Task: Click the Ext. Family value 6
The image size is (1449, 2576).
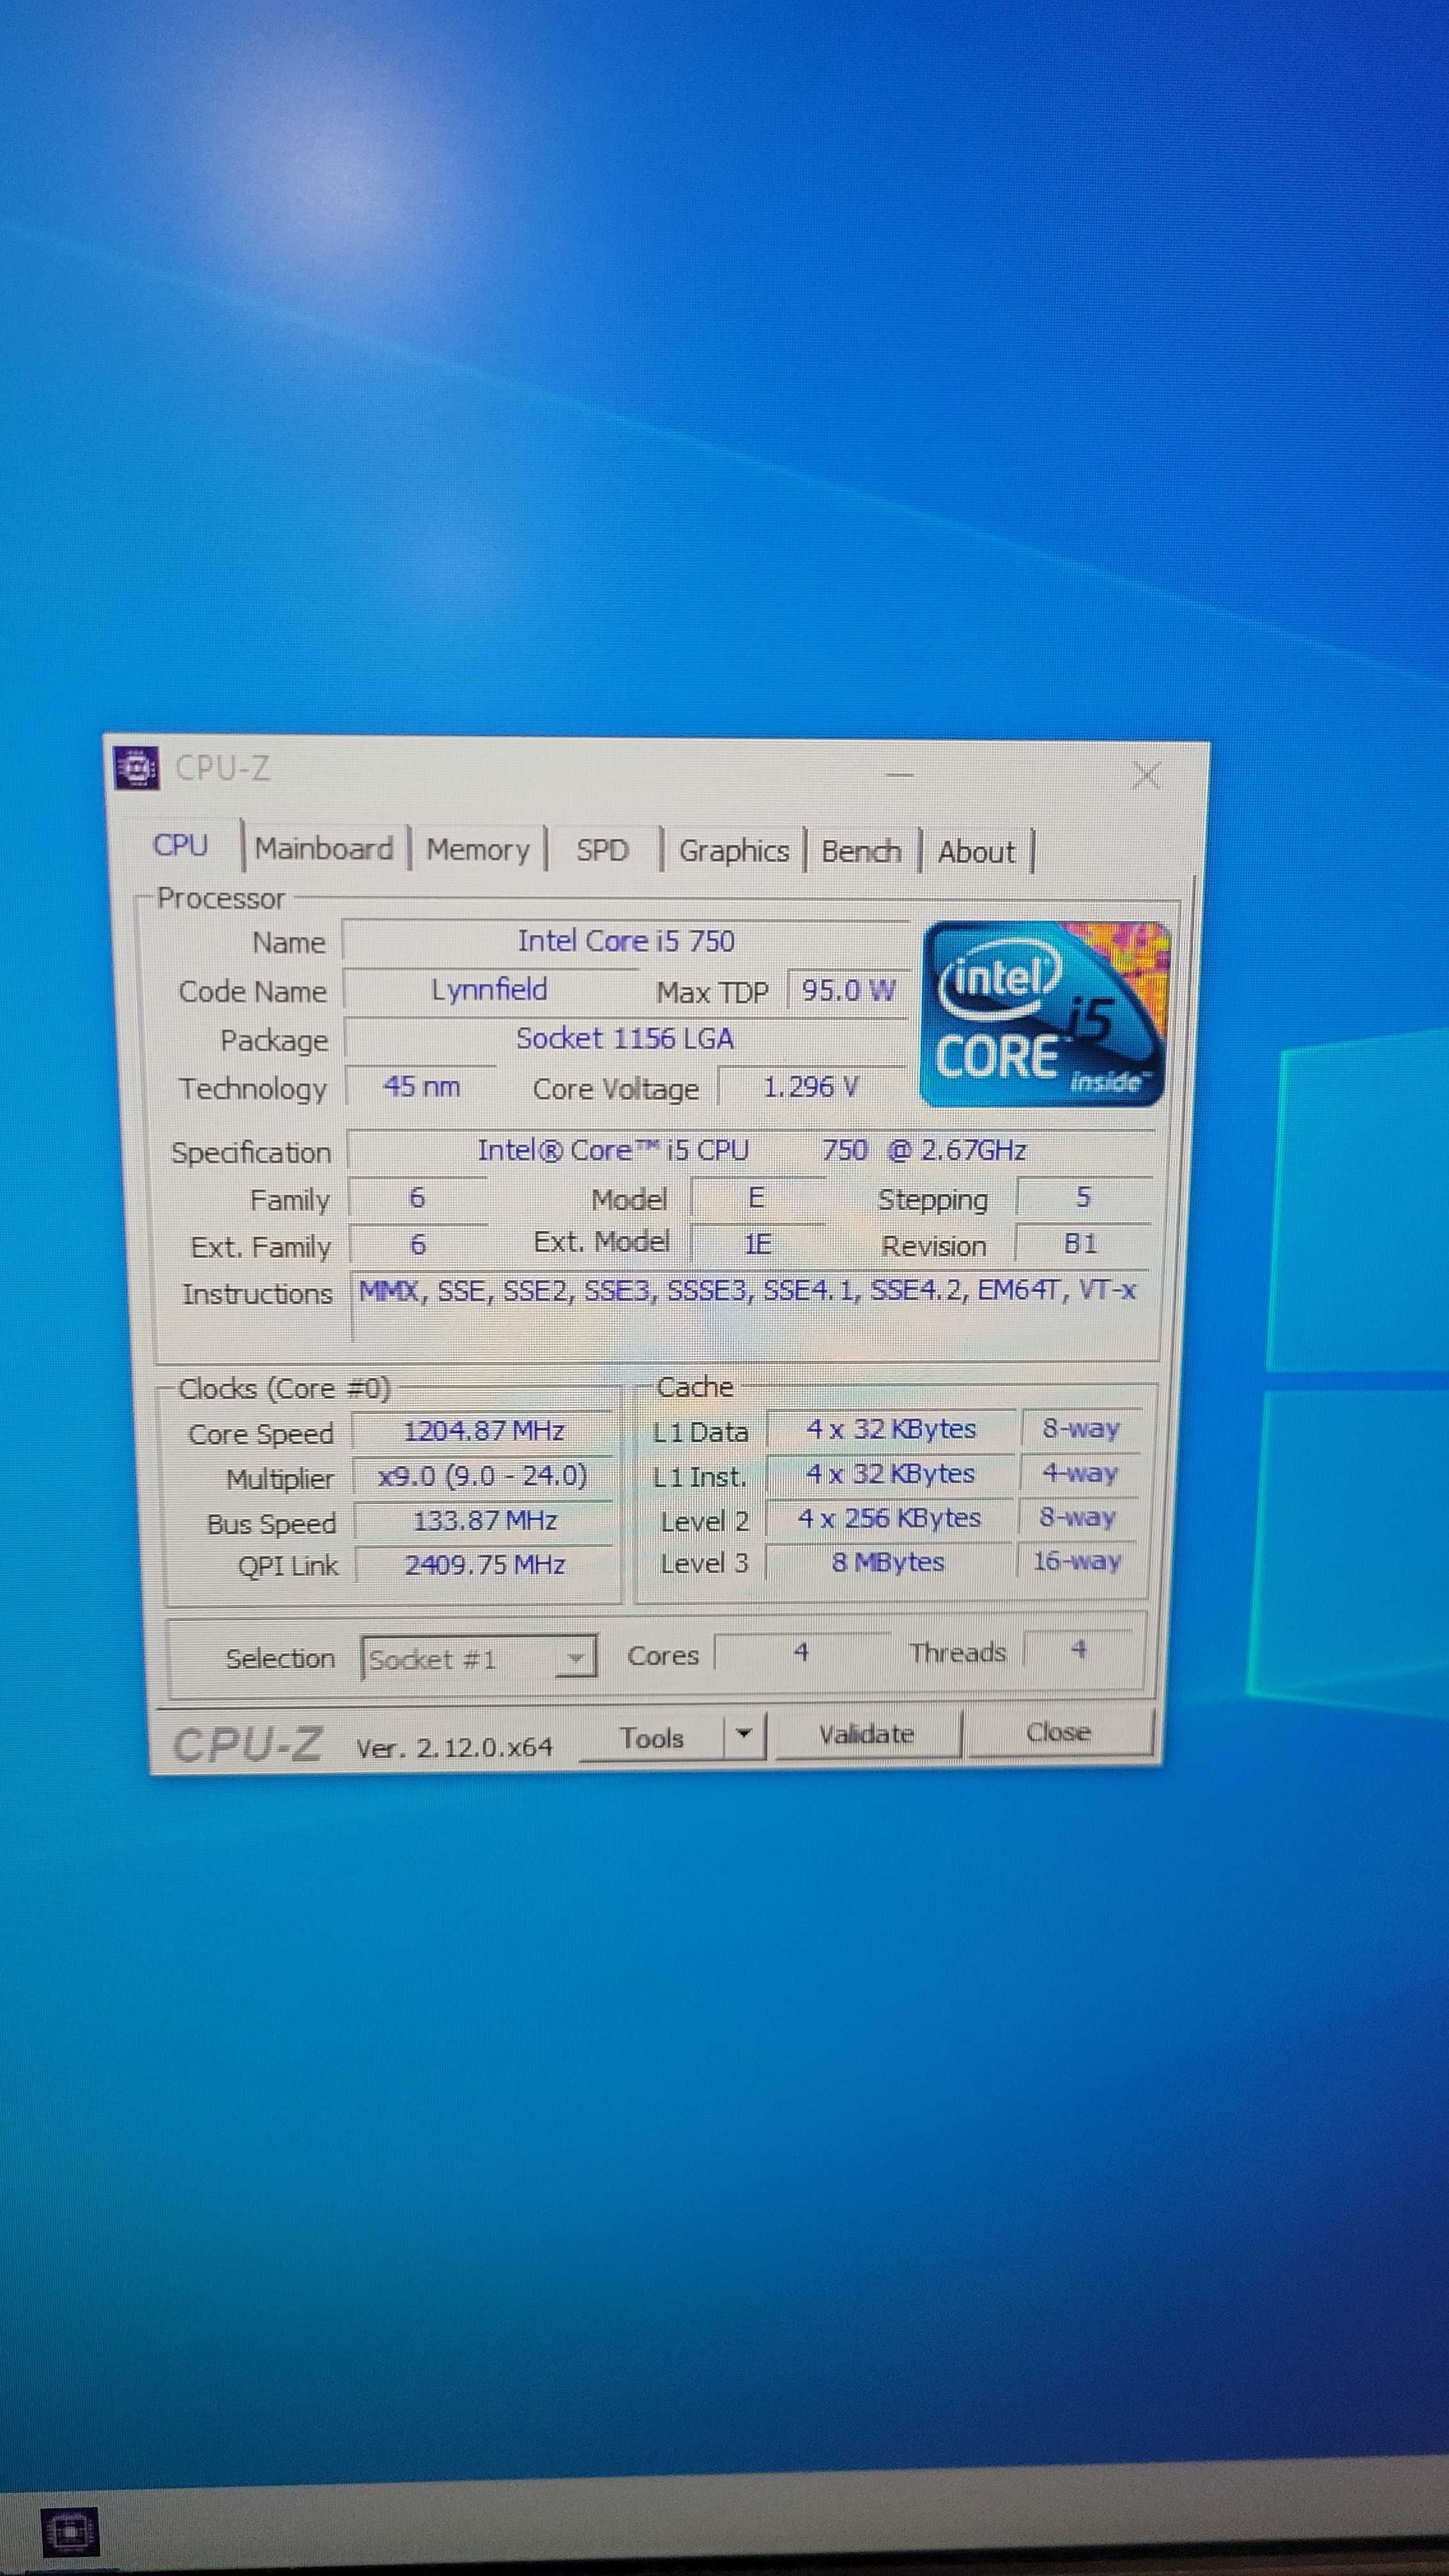Action: pyautogui.click(x=418, y=1244)
